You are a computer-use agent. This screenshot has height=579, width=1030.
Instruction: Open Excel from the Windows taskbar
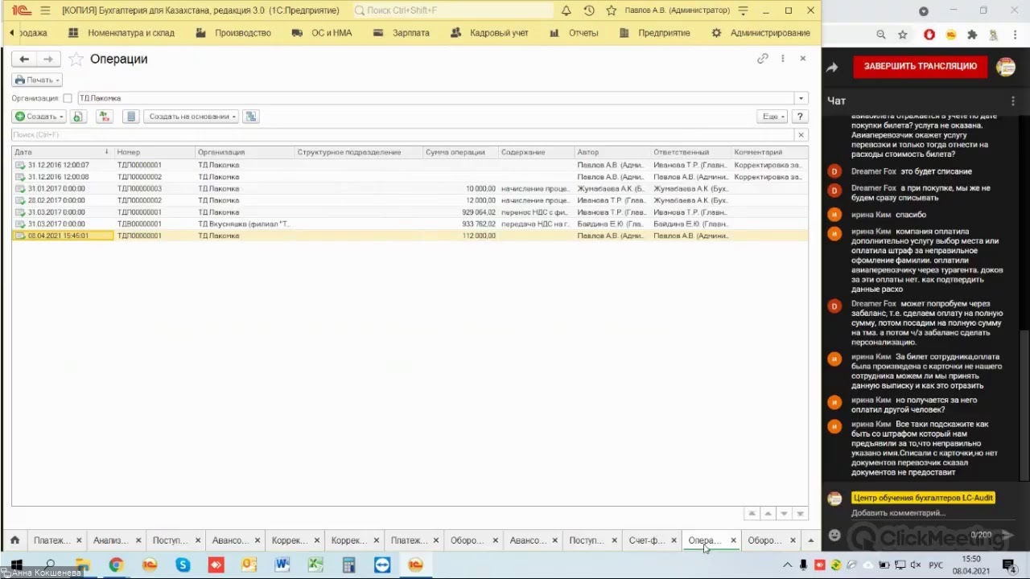315,565
